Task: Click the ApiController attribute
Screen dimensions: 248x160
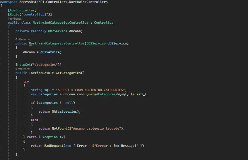Action: point(22,10)
